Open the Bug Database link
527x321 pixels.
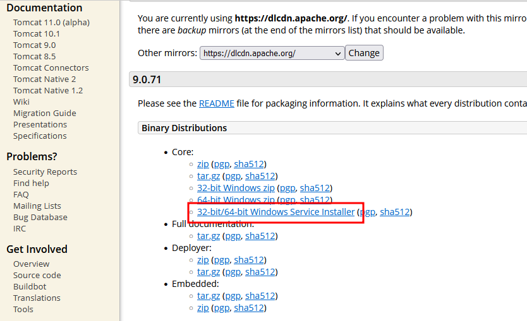click(x=40, y=218)
